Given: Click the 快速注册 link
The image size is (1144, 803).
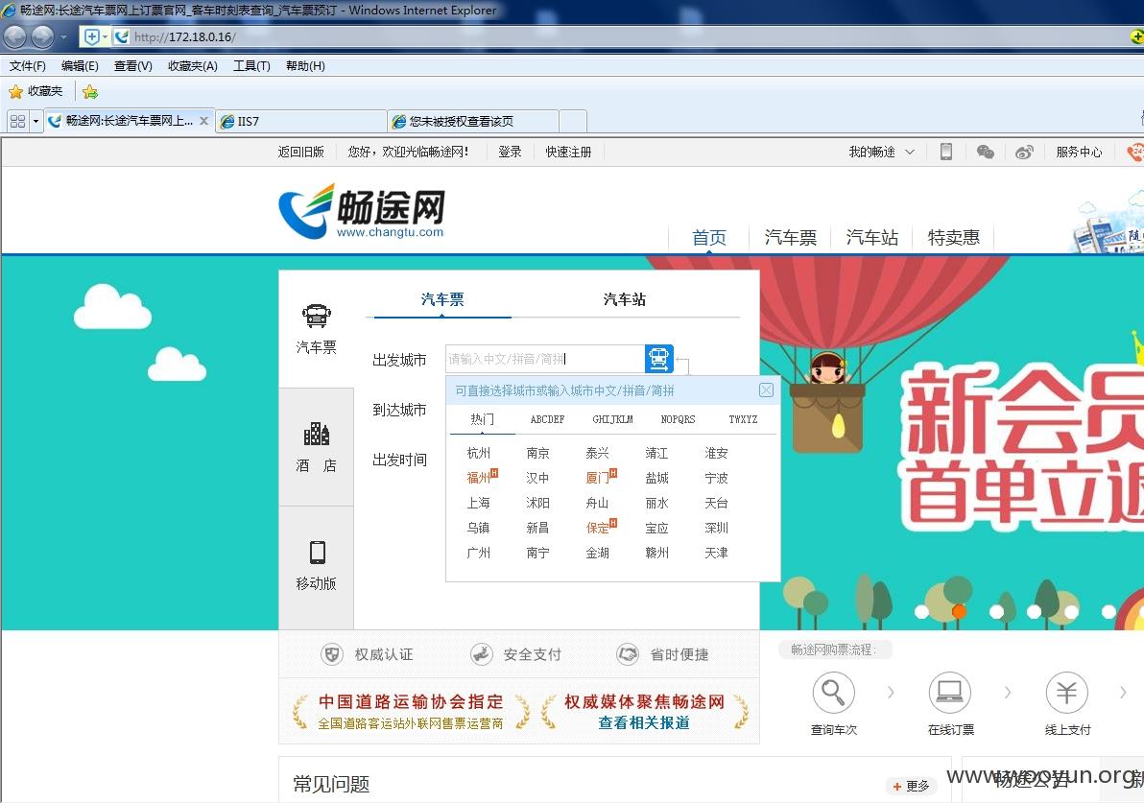Looking at the screenshot, I should (x=568, y=152).
